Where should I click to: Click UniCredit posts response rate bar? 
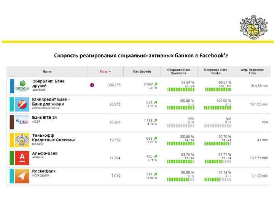click(218, 108)
